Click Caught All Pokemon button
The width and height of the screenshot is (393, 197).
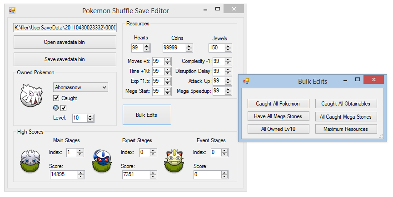278,104
